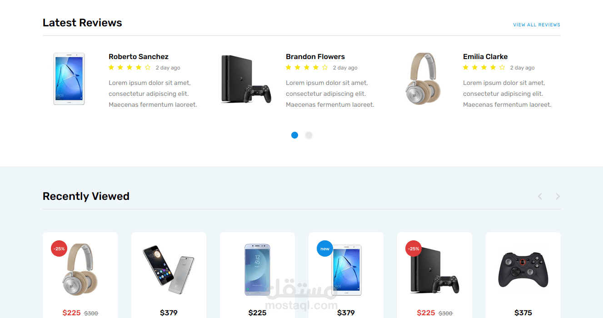Click the star rating under Brandon Flowers
Screen dimensions: 603x318
[307, 67]
